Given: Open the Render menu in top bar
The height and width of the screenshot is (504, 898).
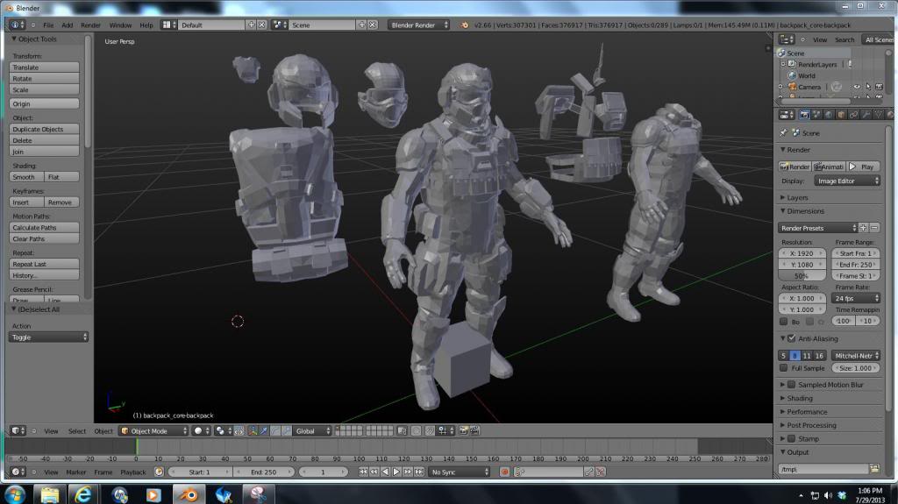Looking at the screenshot, I should tap(90, 25).
